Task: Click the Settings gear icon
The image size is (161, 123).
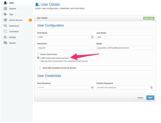Action: click(5, 37)
